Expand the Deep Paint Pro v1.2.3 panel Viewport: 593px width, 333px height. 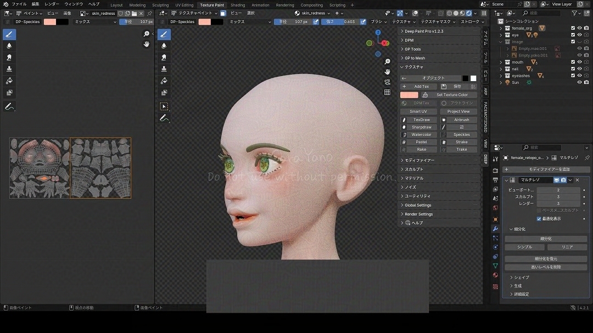click(x=439, y=31)
